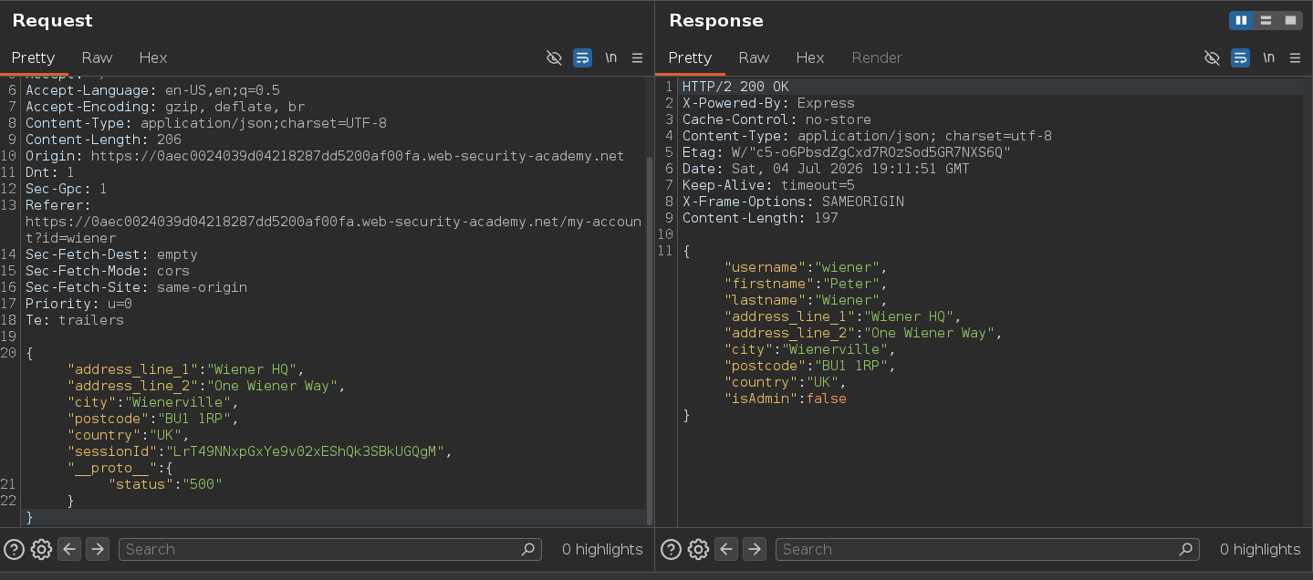Go to next match arrow in Response search
The height and width of the screenshot is (580, 1313).
click(755, 549)
